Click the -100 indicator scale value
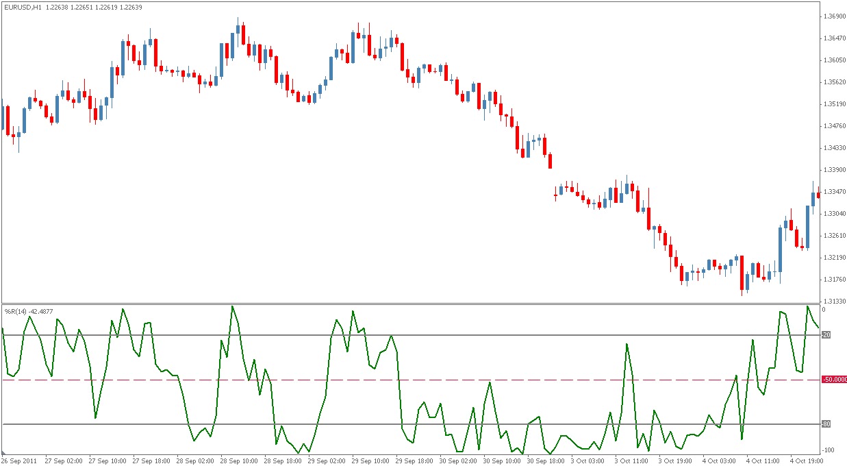Image resolution: width=847 pixels, height=466 pixels. pyautogui.click(x=829, y=450)
